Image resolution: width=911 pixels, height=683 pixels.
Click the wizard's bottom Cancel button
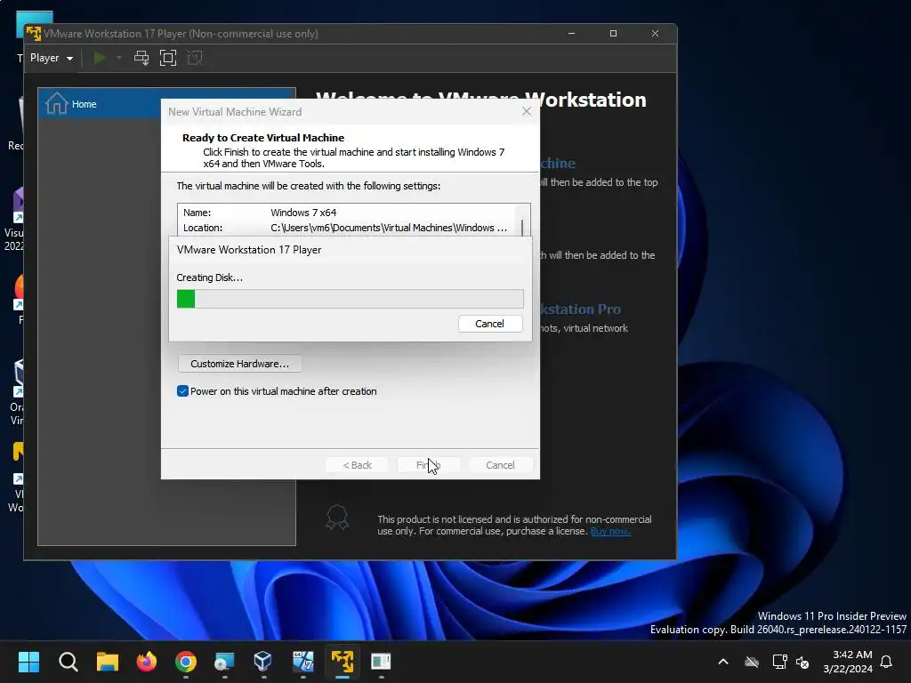click(500, 465)
